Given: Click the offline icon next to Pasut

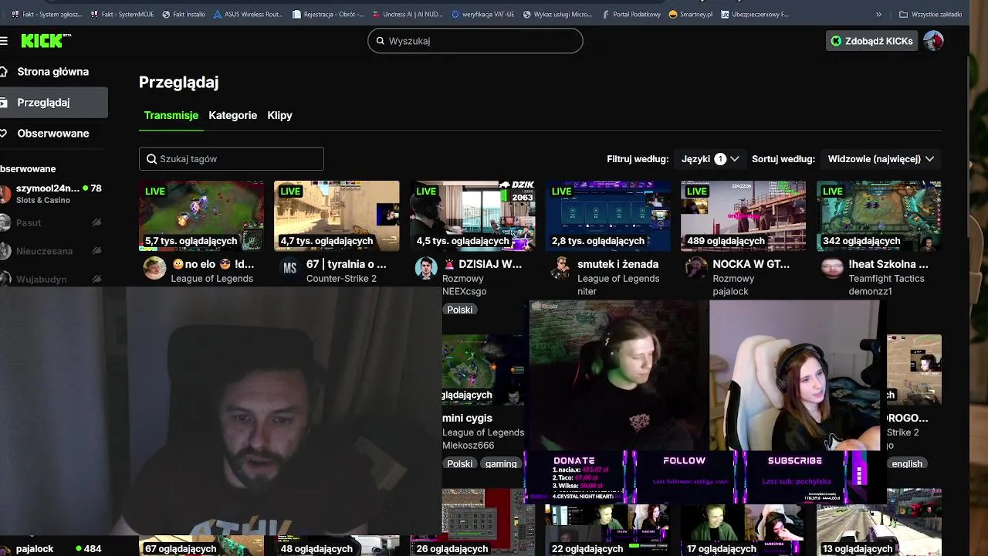Looking at the screenshot, I should (x=96, y=222).
